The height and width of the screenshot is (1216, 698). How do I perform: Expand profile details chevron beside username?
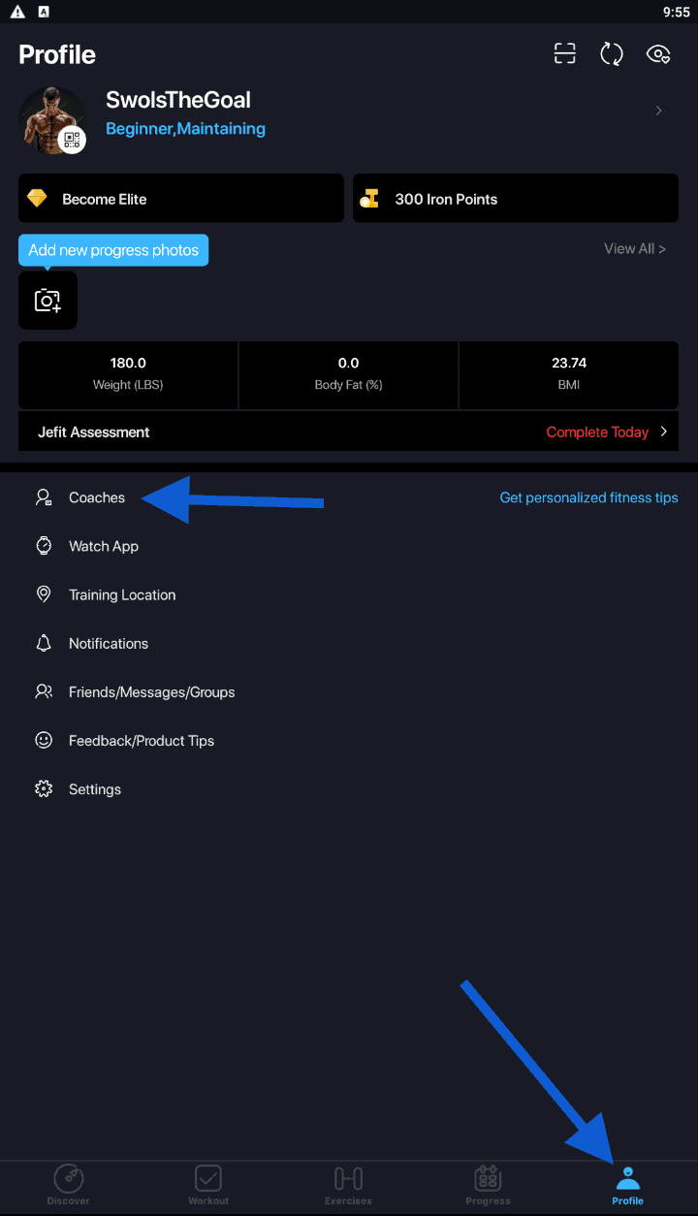coord(659,111)
